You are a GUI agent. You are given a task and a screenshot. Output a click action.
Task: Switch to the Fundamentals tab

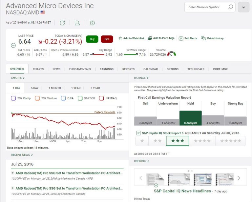click(80, 69)
